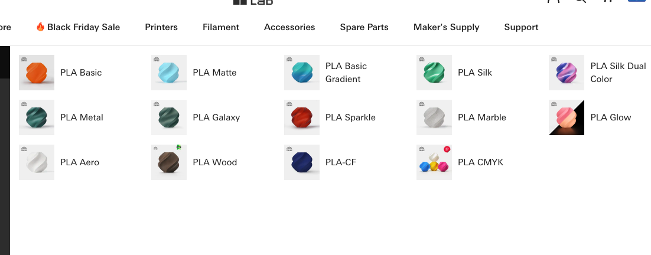Viewport: 651px width, 255px height.
Task: Click the brown PLA Wood thumbnail
Action: coord(169,162)
